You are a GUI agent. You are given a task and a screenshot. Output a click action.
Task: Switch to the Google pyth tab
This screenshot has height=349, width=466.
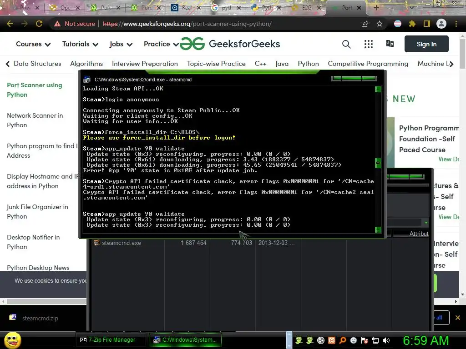tap(227, 8)
